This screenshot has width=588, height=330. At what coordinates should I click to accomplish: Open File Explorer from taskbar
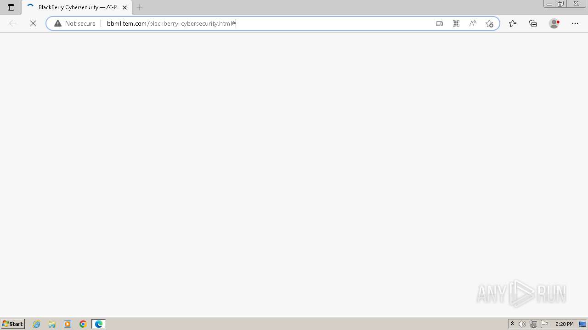[x=52, y=324]
